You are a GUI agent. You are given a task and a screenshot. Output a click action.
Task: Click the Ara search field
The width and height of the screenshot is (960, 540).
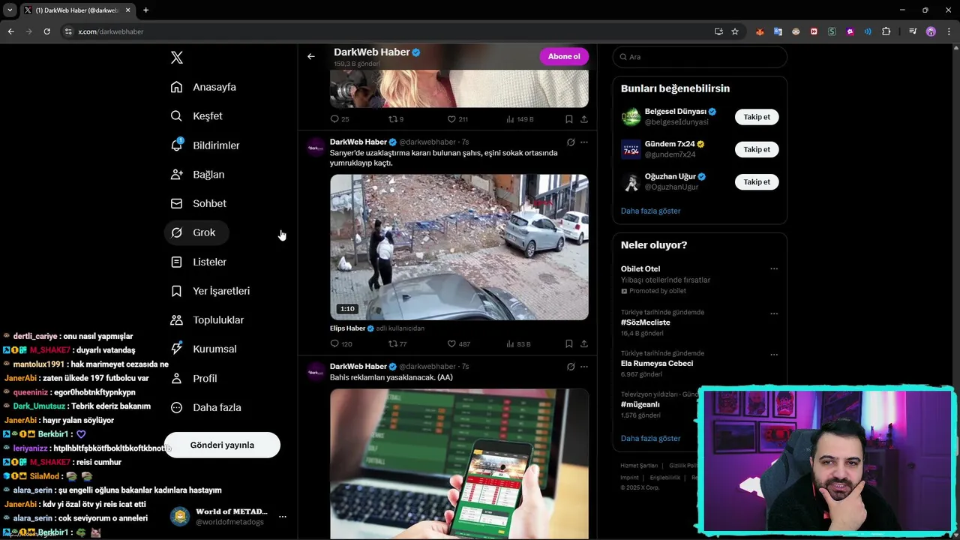700,57
